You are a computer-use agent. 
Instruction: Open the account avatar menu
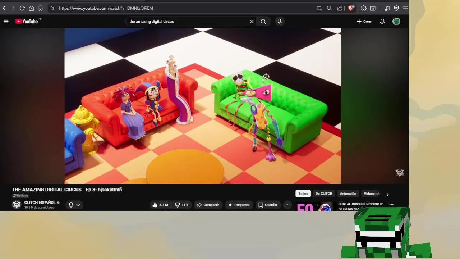[x=396, y=22]
